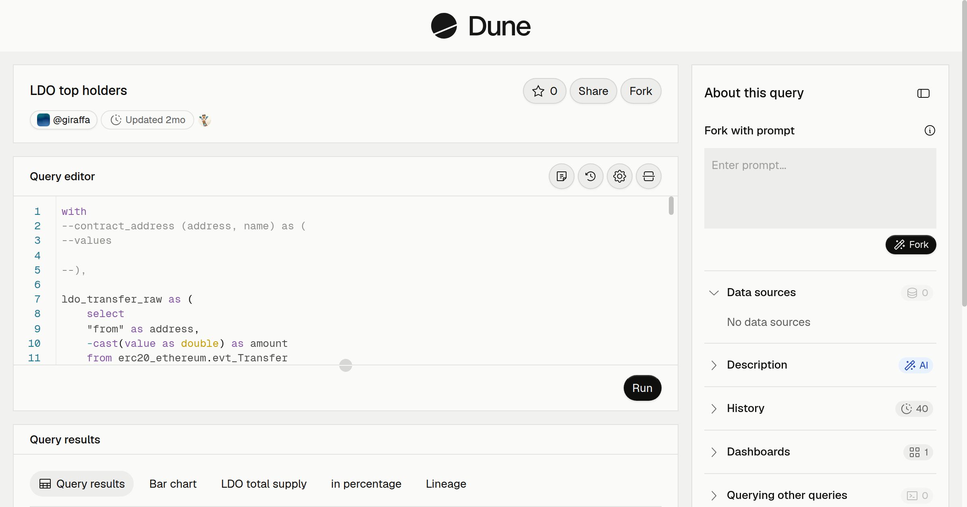Star the LDO top holders query
This screenshot has width=967, height=507.
coord(544,91)
